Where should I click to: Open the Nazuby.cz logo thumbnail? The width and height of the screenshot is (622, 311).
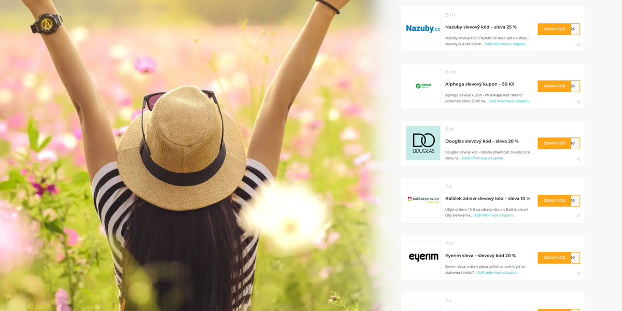coord(423,29)
